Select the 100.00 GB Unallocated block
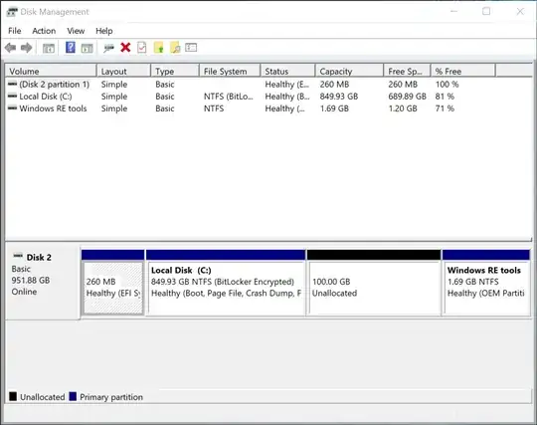This screenshot has width=537, height=425. coord(374,282)
